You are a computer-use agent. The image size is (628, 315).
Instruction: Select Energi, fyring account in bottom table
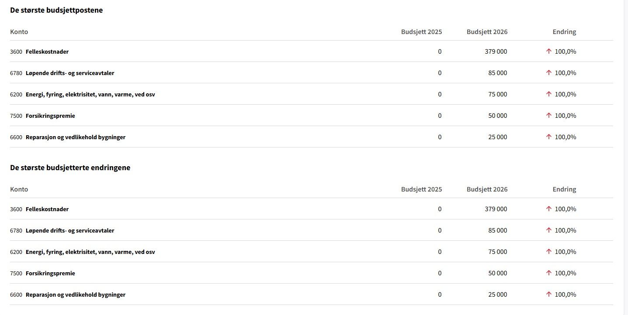tap(90, 252)
